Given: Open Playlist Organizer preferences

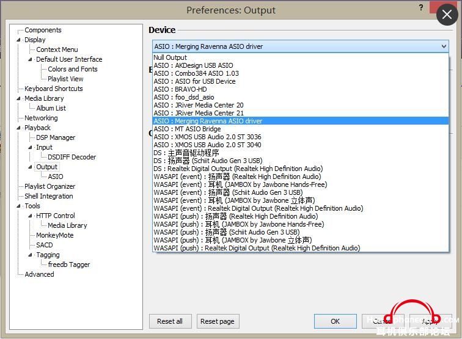Looking at the screenshot, I should pos(50,186).
